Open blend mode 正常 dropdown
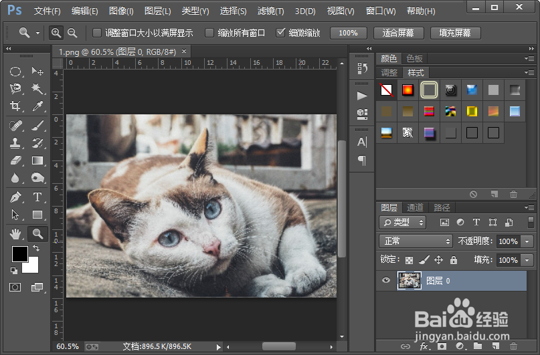The image size is (540, 355). pos(416,241)
